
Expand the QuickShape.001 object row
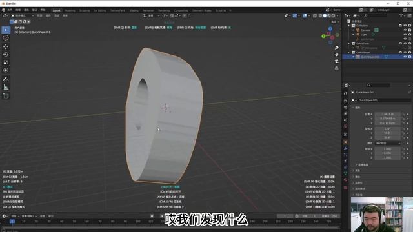pyautogui.click(x=354, y=57)
